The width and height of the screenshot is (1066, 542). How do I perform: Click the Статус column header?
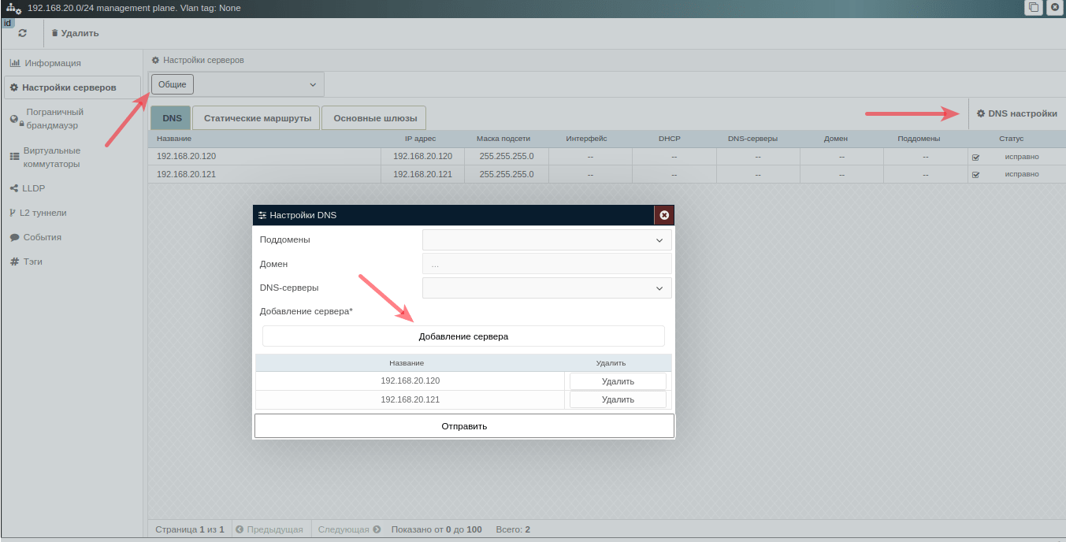(x=1011, y=139)
